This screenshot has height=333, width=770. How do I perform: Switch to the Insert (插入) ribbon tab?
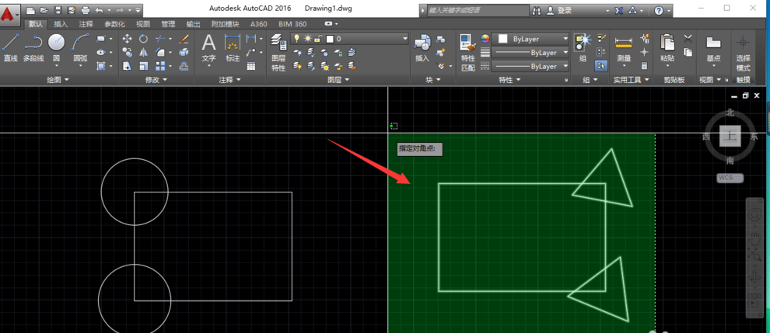[61, 24]
